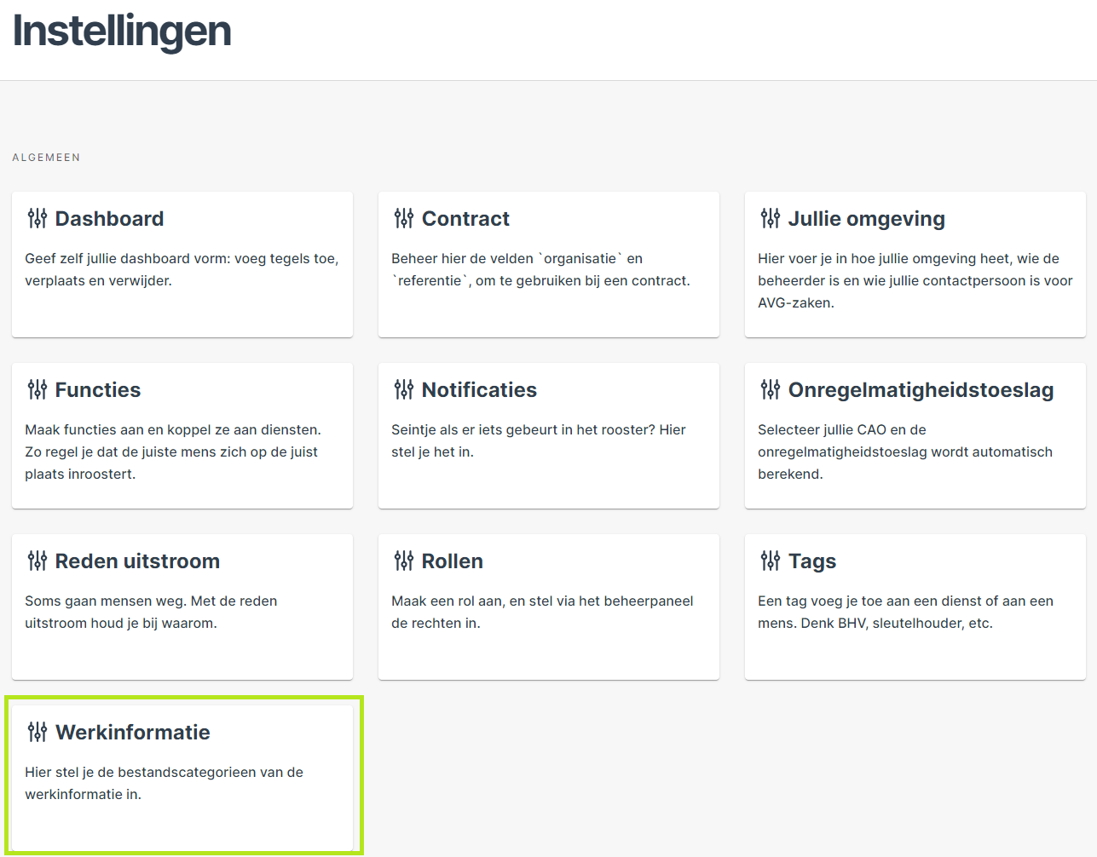The image size is (1097, 857).
Task: Open the Jullie omgeving heading
Action: pyautogui.click(x=866, y=220)
